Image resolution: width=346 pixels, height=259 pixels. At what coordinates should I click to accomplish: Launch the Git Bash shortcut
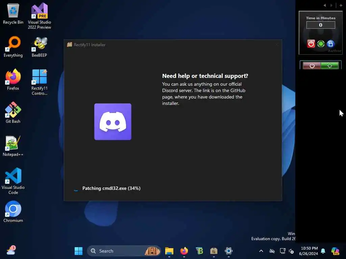(13, 113)
